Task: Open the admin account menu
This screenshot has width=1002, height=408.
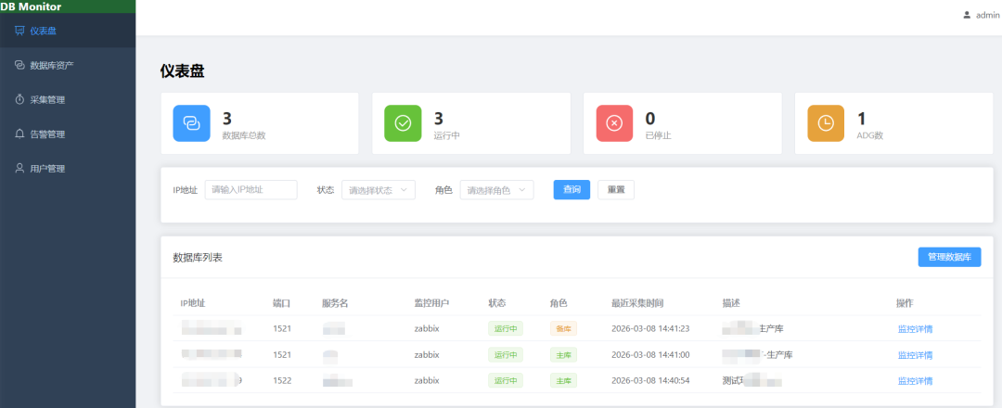Action: [982, 16]
